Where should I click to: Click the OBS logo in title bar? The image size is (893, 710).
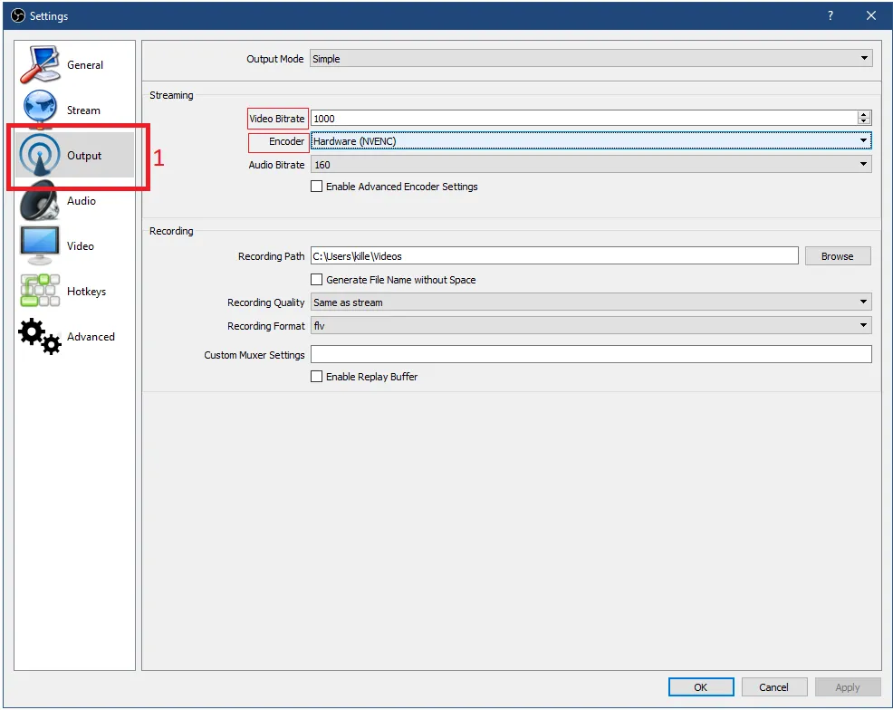[x=17, y=15]
